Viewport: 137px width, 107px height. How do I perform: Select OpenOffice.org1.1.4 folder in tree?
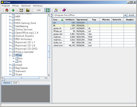pos(27,33)
